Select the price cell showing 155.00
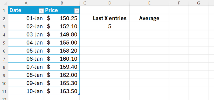This screenshot has width=214, height=100. coord(62,42)
